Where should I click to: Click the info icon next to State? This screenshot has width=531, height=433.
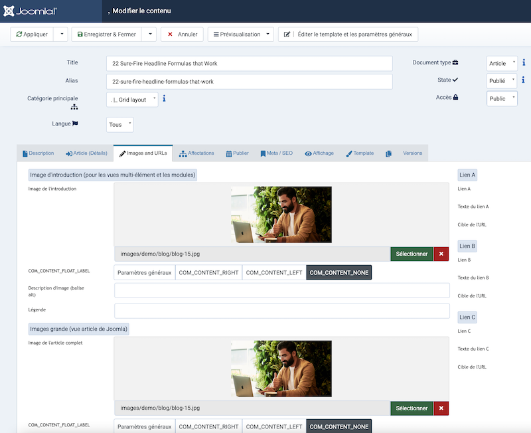[x=523, y=80]
